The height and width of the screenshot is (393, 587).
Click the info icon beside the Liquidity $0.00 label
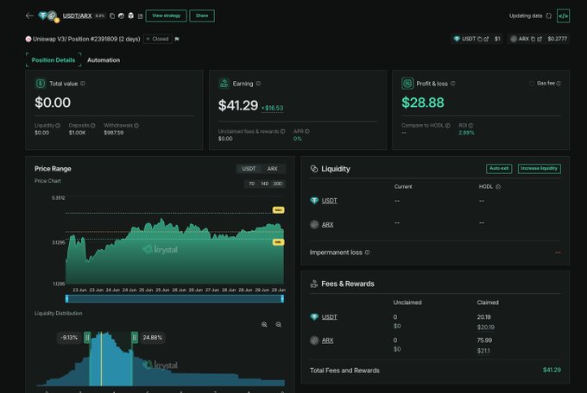pyautogui.click(x=58, y=126)
